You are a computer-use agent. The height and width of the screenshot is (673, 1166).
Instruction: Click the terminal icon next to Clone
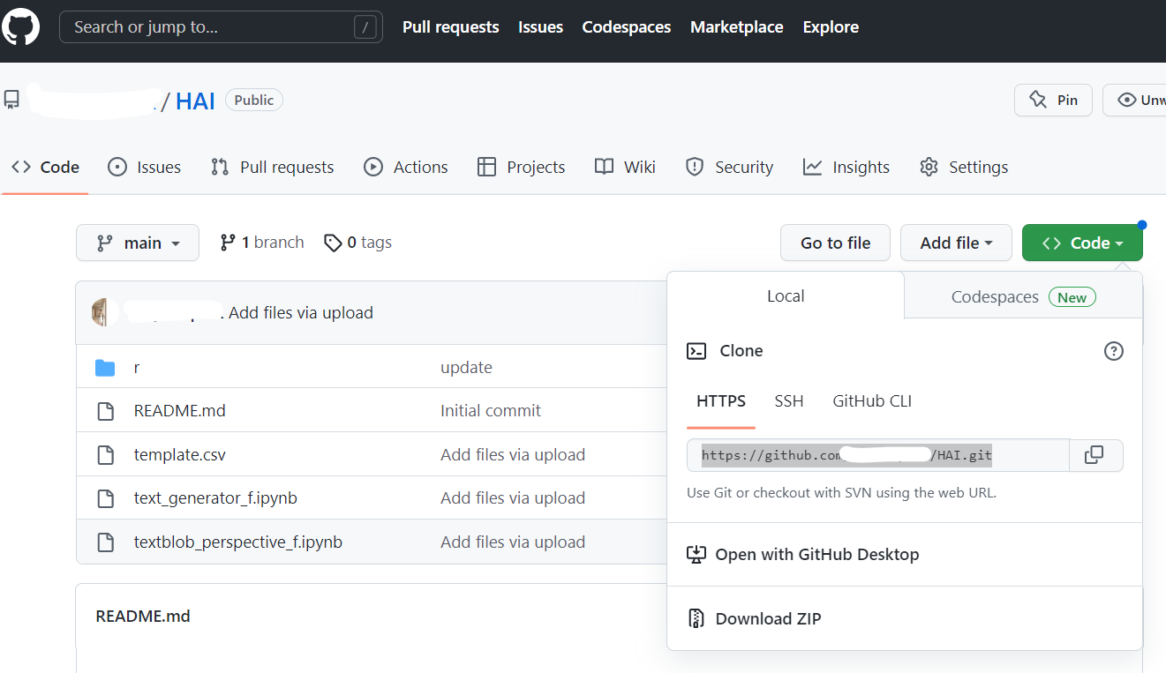click(x=696, y=351)
